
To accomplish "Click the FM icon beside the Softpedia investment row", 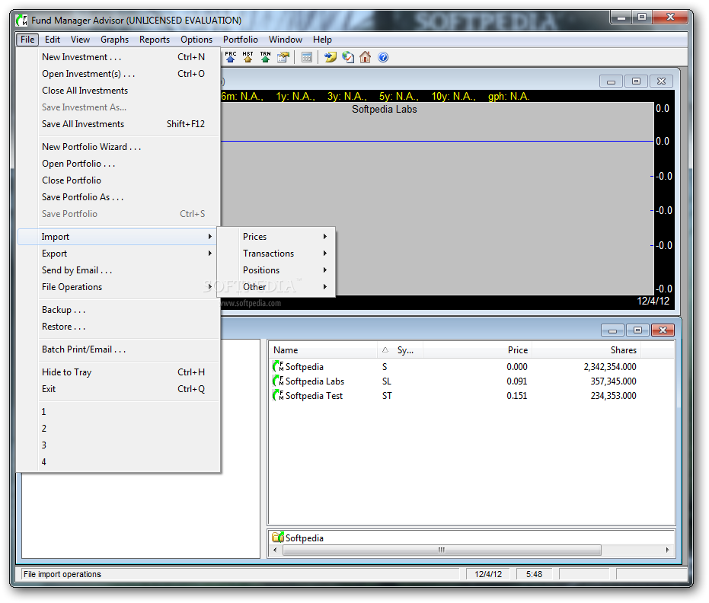I will point(278,366).
